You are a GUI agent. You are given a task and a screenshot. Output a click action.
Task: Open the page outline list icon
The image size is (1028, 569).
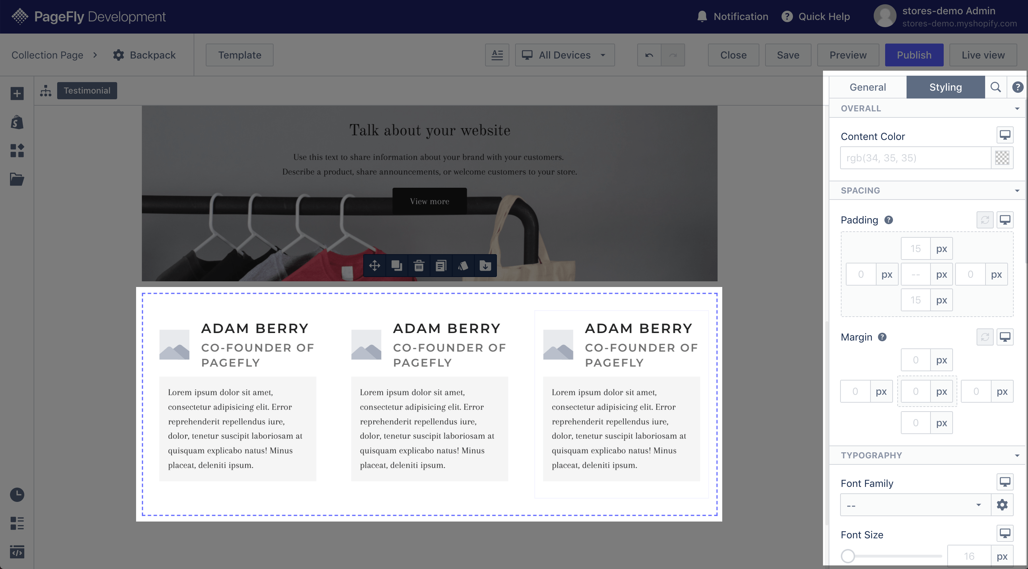17,523
